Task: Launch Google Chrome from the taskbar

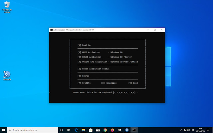Action: 105,130
